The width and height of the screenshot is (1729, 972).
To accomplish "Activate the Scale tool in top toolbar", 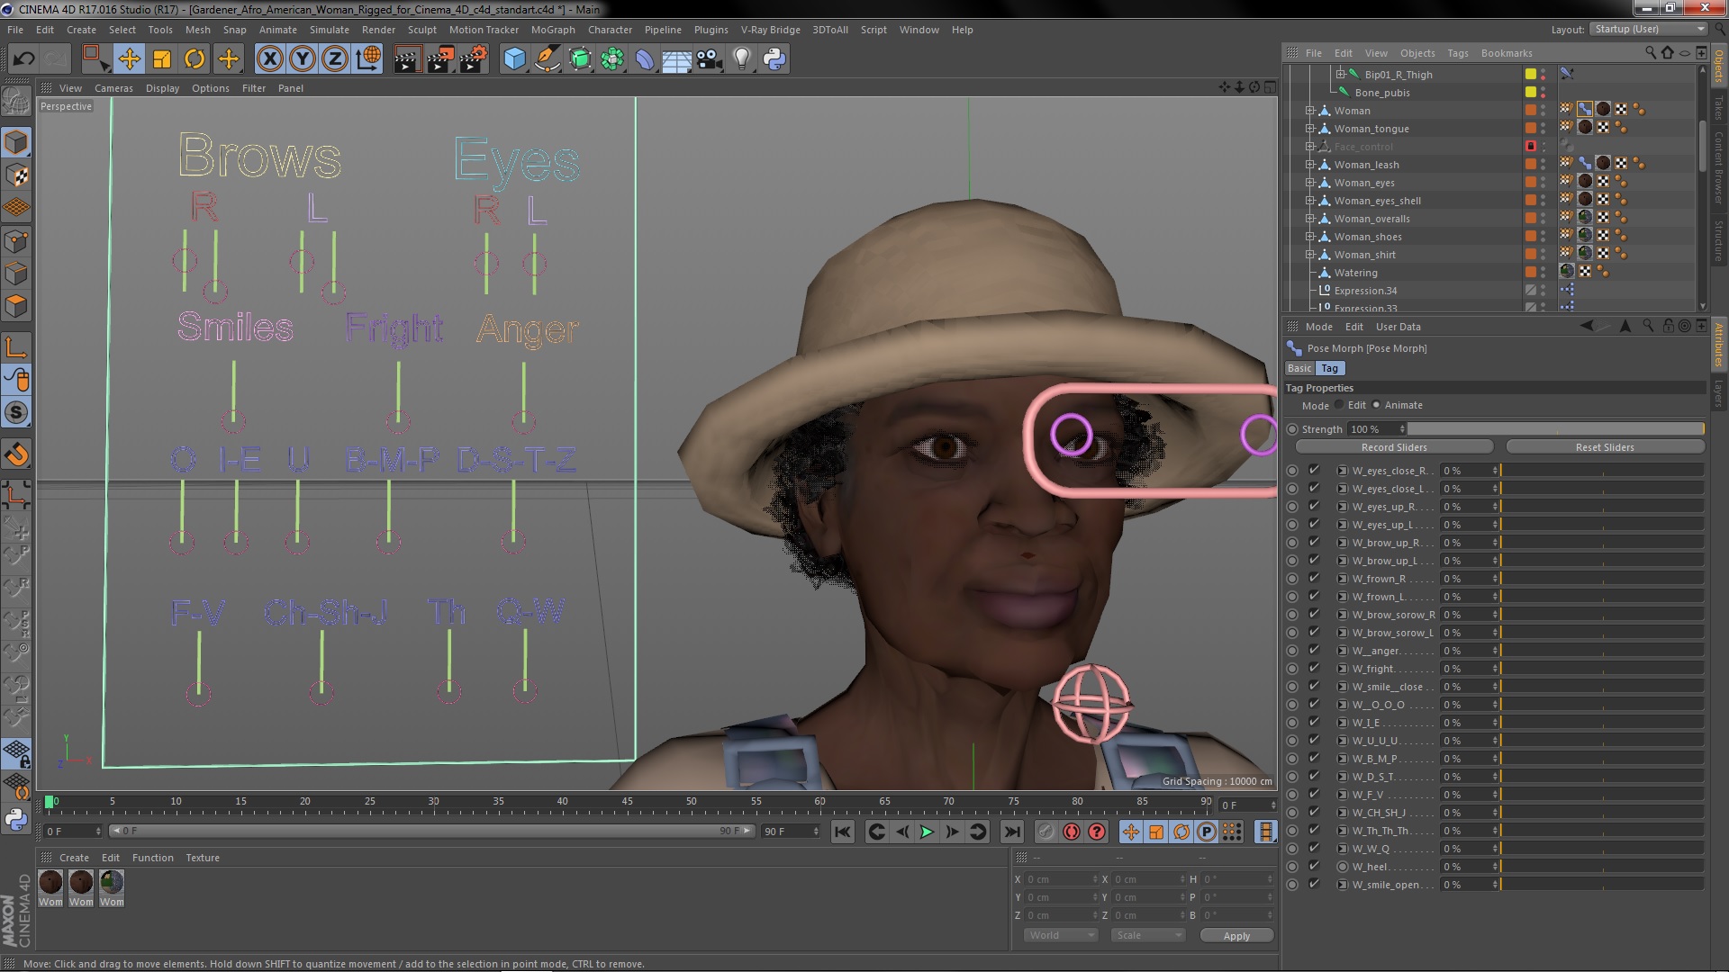I will tap(162, 59).
